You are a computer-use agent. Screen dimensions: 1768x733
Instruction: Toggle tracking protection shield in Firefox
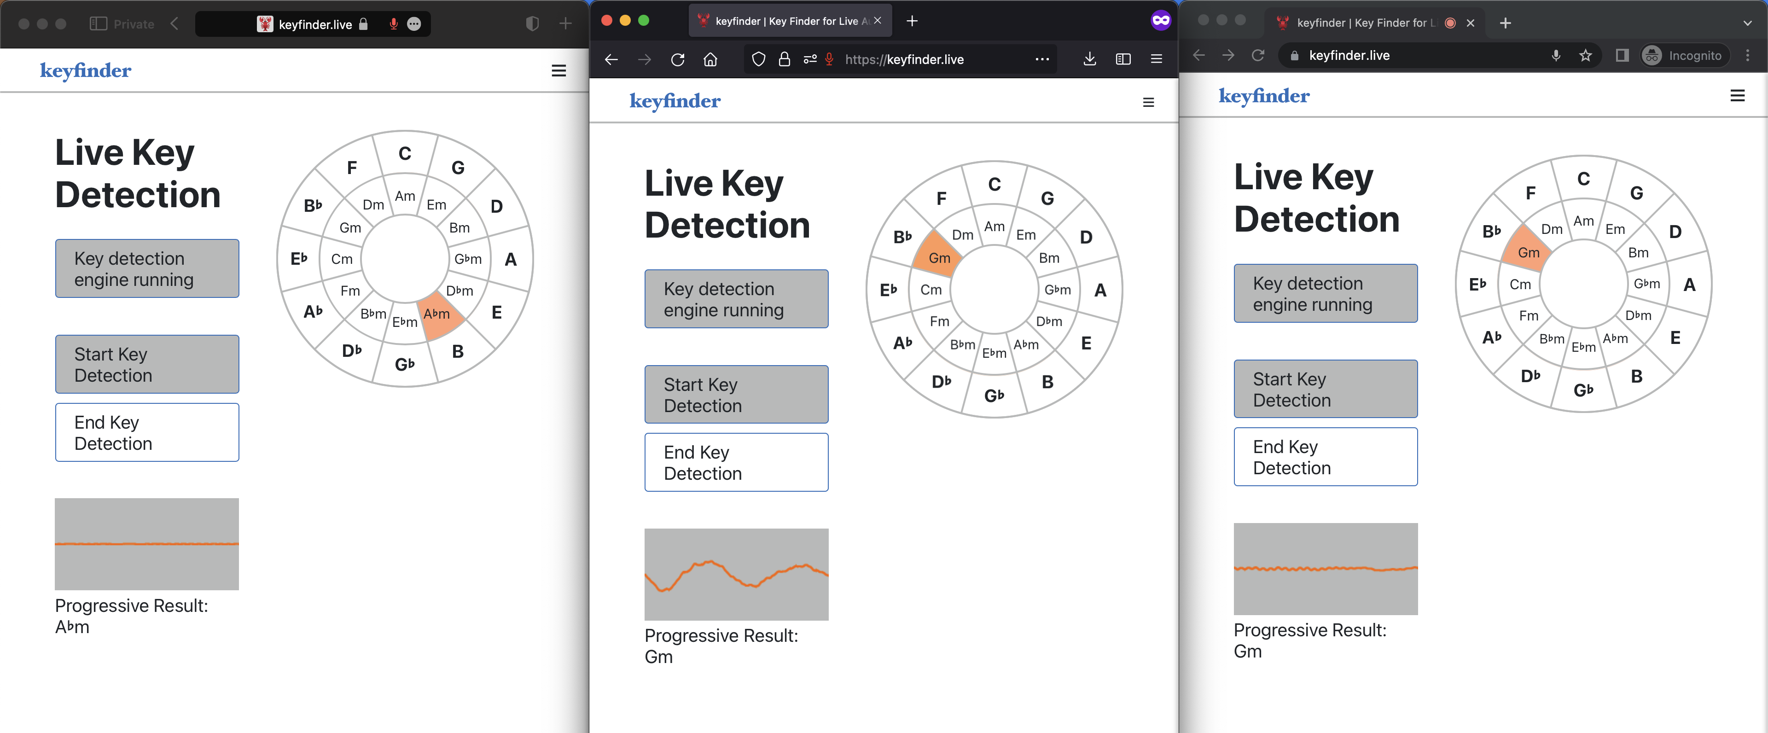(758, 60)
